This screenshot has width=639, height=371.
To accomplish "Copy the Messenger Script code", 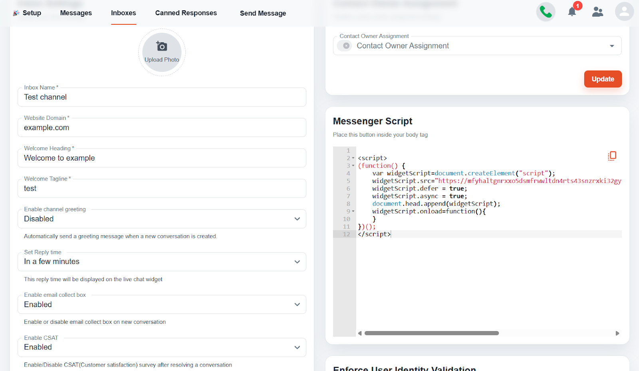I will pyautogui.click(x=612, y=156).
